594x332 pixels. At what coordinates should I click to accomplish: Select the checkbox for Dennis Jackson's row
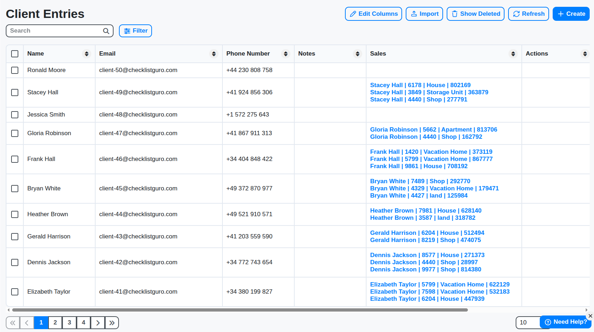(x=15, y=262)
